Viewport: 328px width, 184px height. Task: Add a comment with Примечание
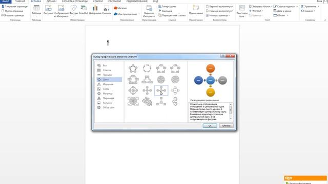coord(196,10)
